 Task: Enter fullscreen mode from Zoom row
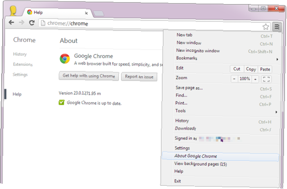click(266, 79)
